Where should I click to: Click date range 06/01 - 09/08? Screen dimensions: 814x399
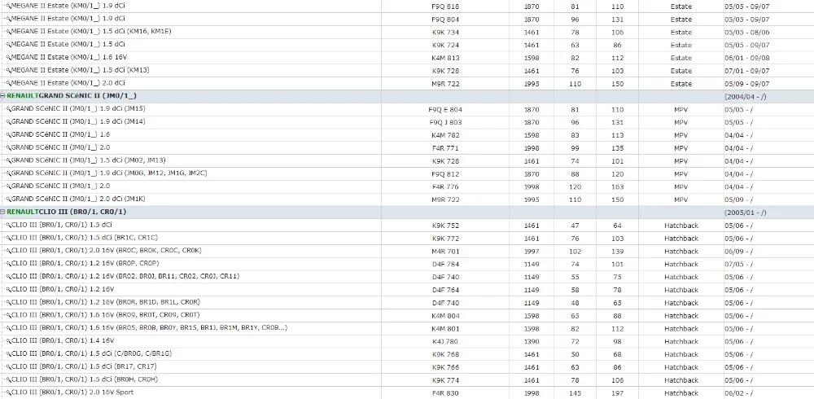(x=746, y=58)
